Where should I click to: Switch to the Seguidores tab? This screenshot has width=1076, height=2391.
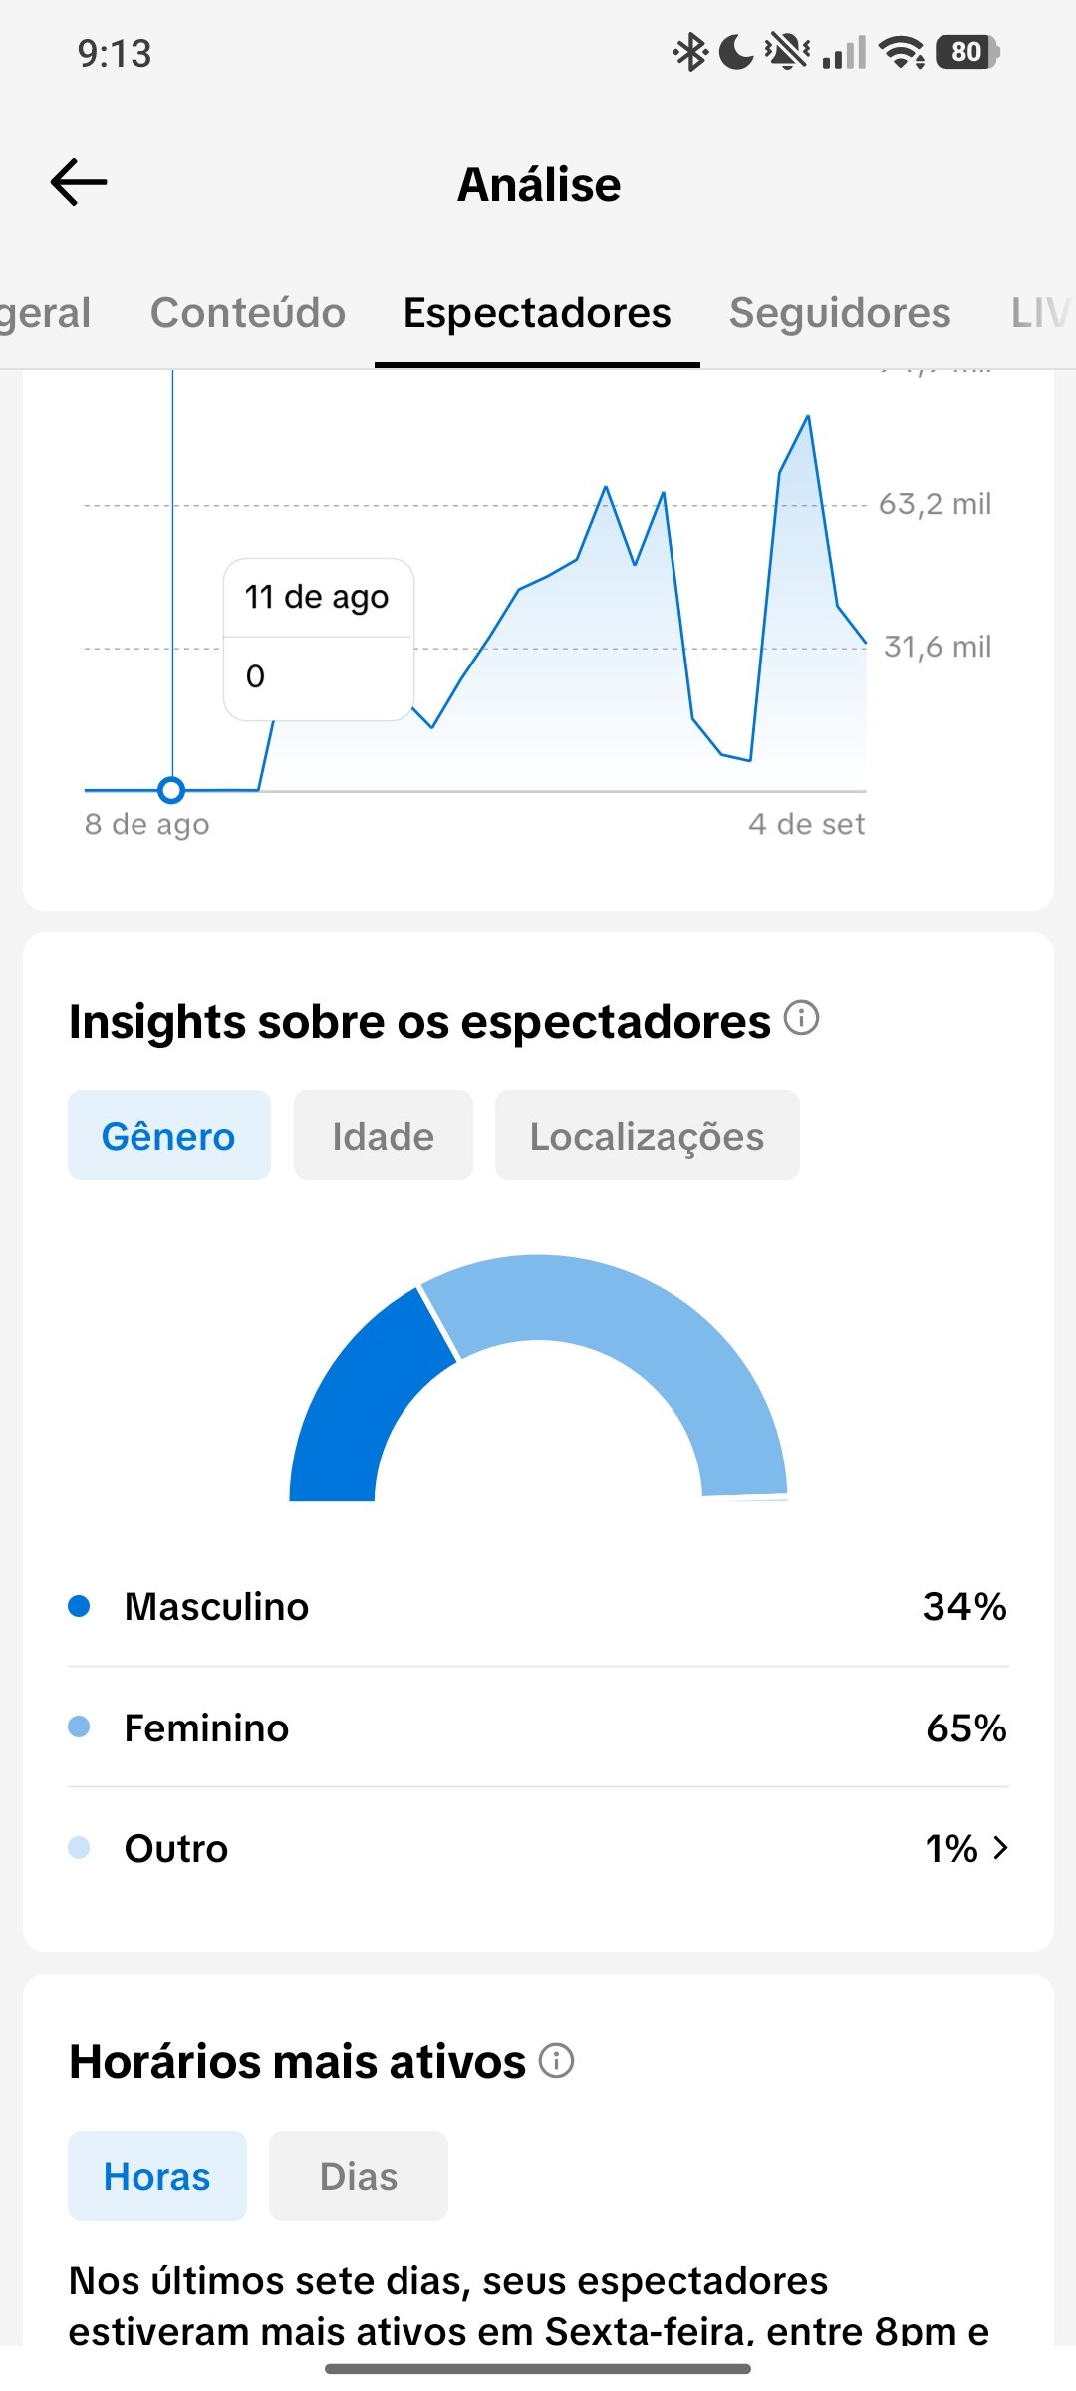(x=840, y=313)
